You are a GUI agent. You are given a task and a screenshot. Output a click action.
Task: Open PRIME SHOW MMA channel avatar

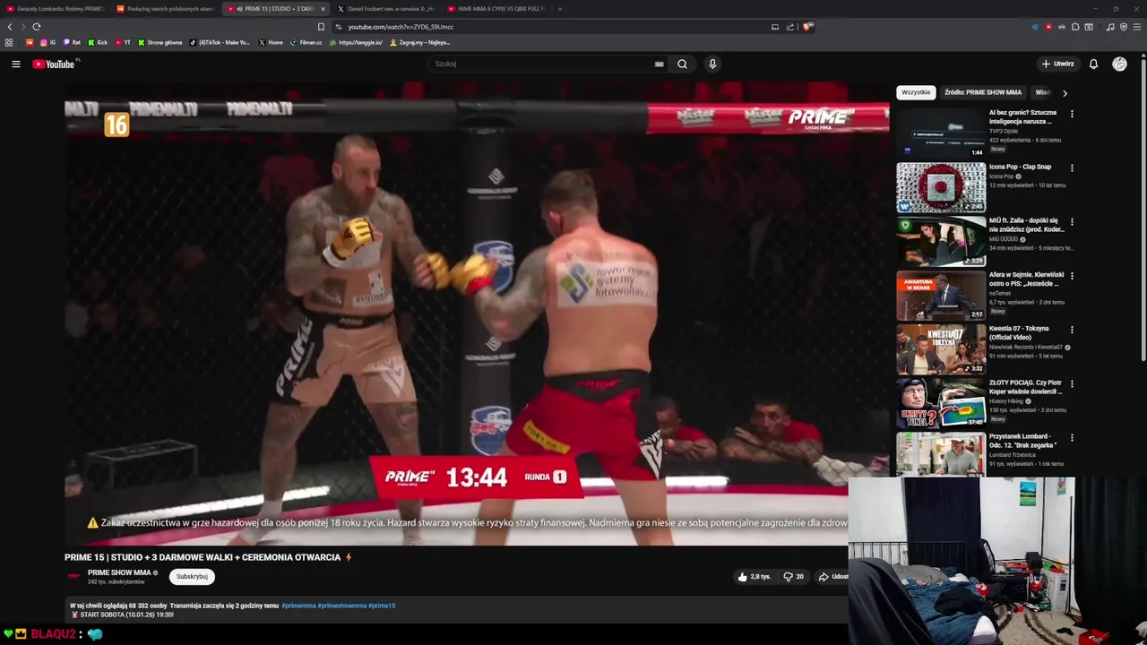coord(73,576)
